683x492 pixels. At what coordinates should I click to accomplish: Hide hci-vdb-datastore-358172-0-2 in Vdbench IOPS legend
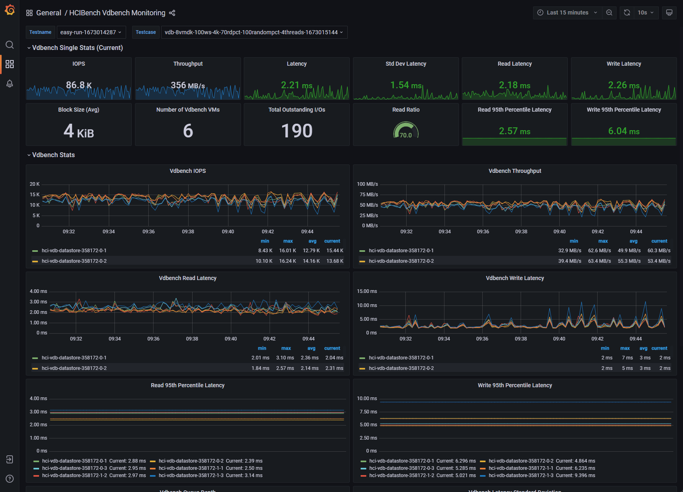click(74, 261)
